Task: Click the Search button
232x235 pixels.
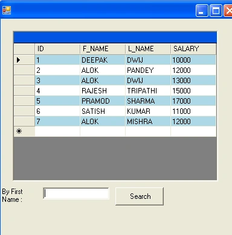Action: point(140,196)
